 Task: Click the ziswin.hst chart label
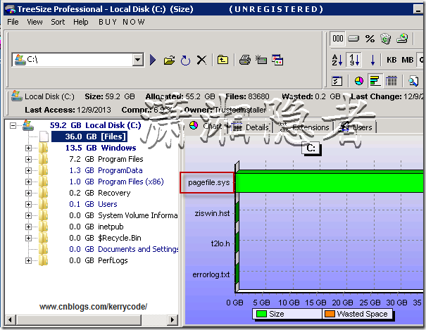(x=212, y=214)
